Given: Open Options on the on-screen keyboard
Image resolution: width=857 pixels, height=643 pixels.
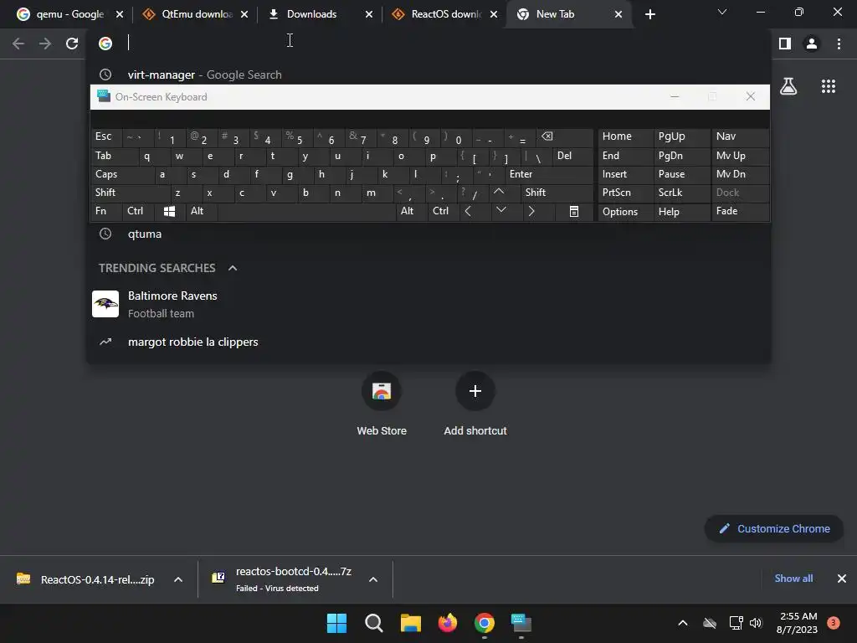Looking at the screenshot, I should click(624, 212).
